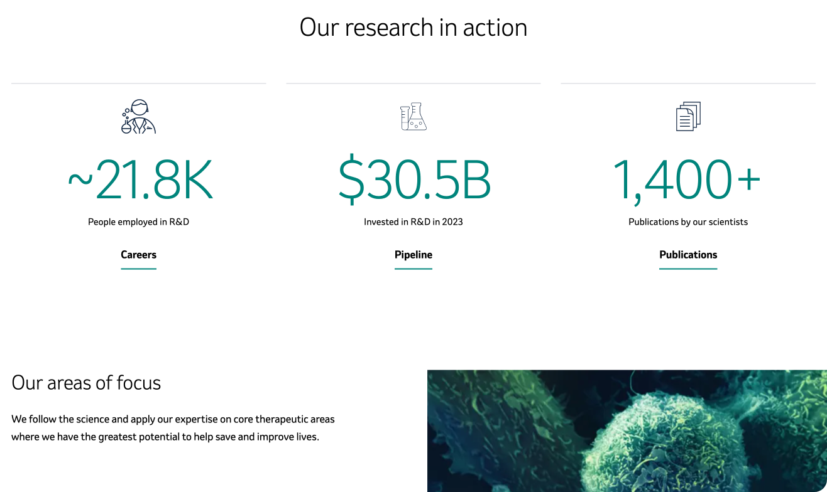Screen dimensions: 827x492
Task: Click the 1,400+ statistic figure
Action: pyautogui.click(x=687, y=181)
